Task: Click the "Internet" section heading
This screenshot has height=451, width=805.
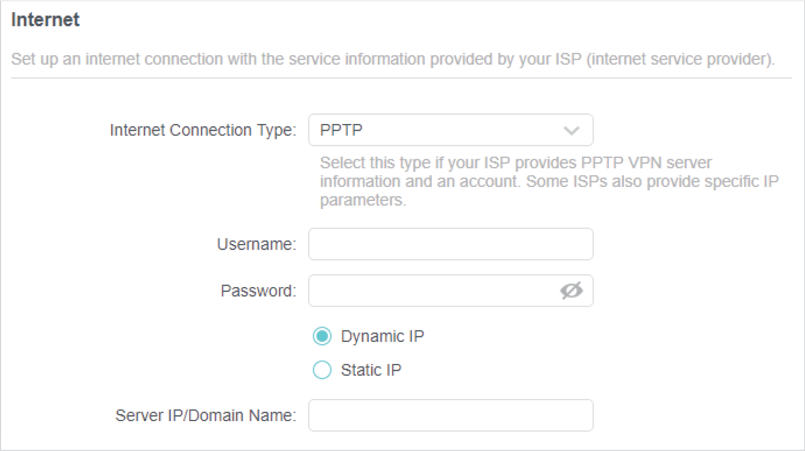Action: pyautogui.click(x=45, y=20)
